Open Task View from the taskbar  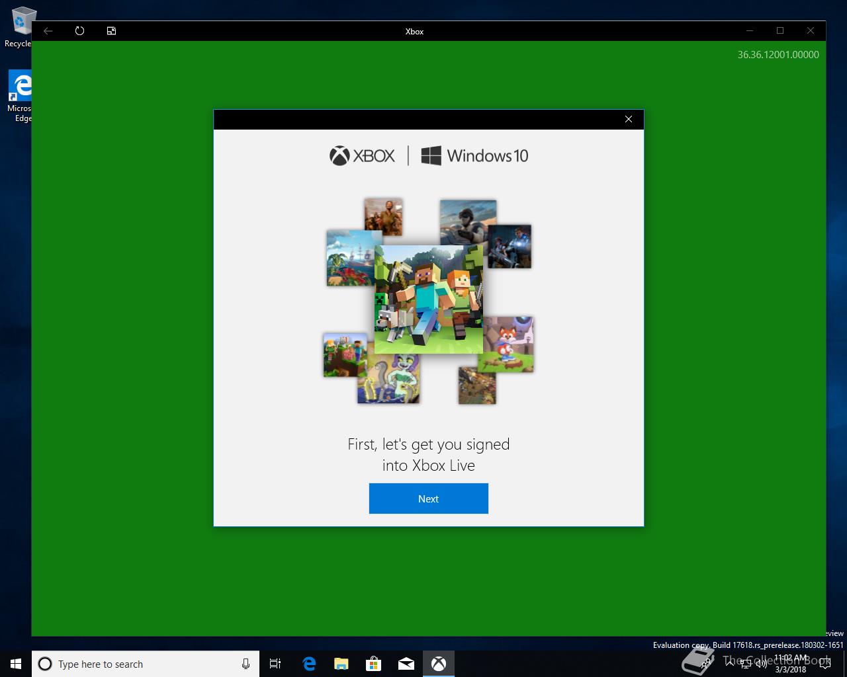[275, 664]
